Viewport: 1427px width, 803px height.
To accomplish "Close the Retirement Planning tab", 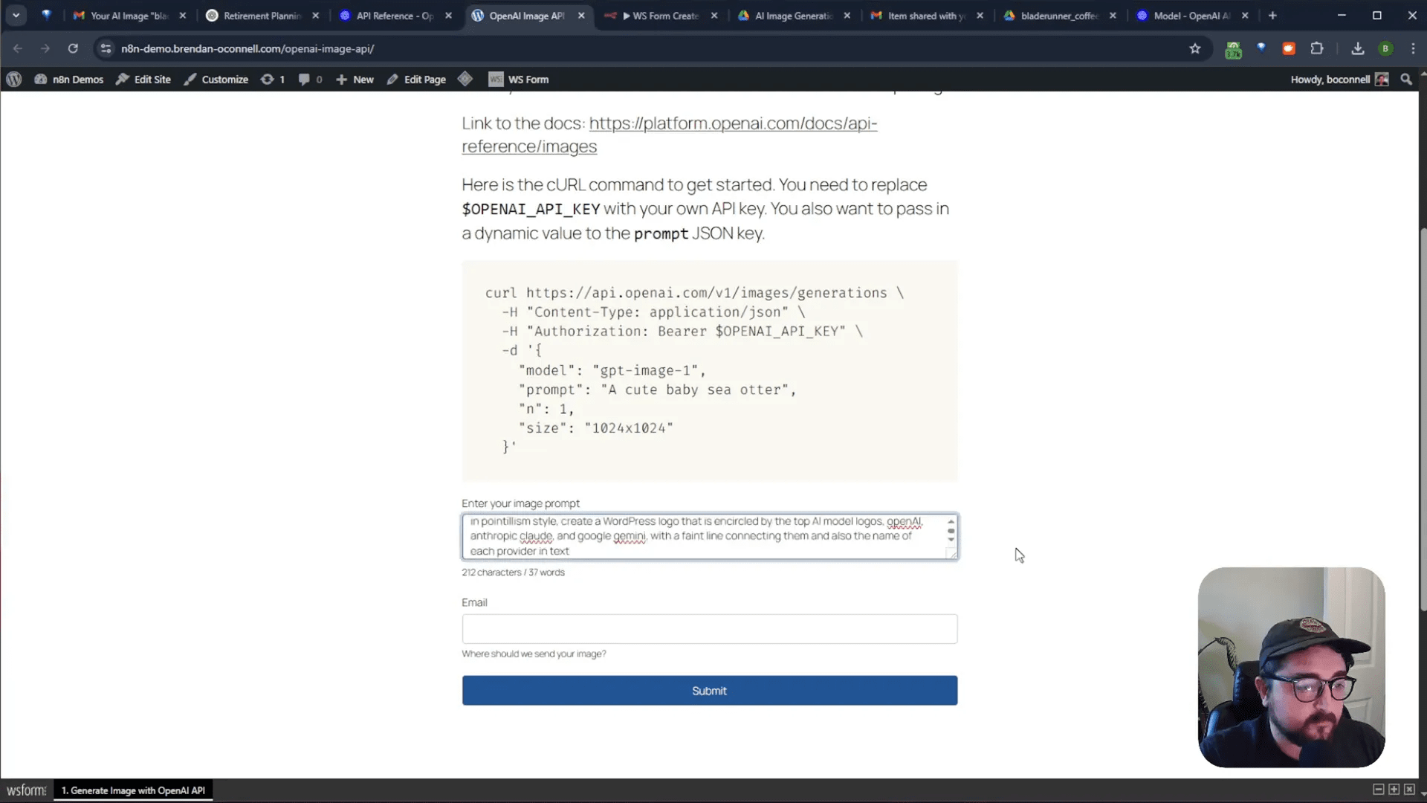I will coord(315,16).
